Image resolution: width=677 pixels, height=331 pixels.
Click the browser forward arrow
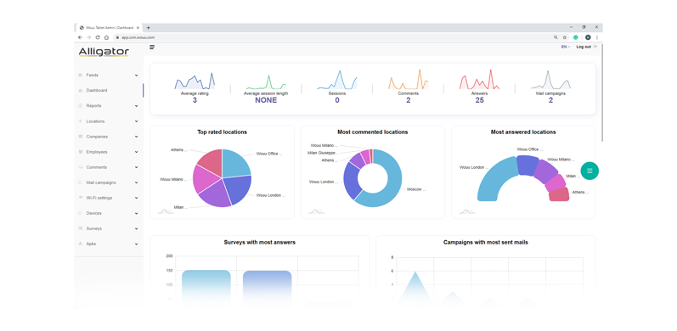88,37
